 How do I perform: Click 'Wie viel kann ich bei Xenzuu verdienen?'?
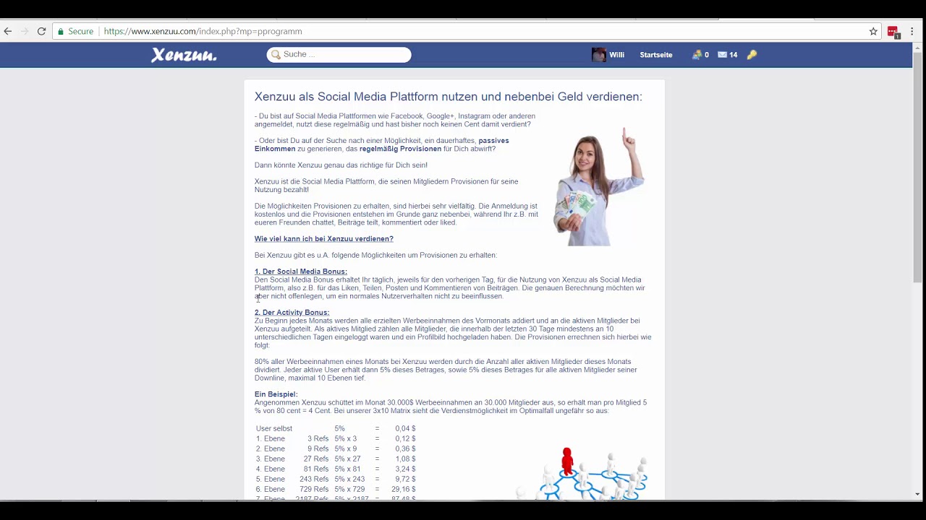[323, 239]
